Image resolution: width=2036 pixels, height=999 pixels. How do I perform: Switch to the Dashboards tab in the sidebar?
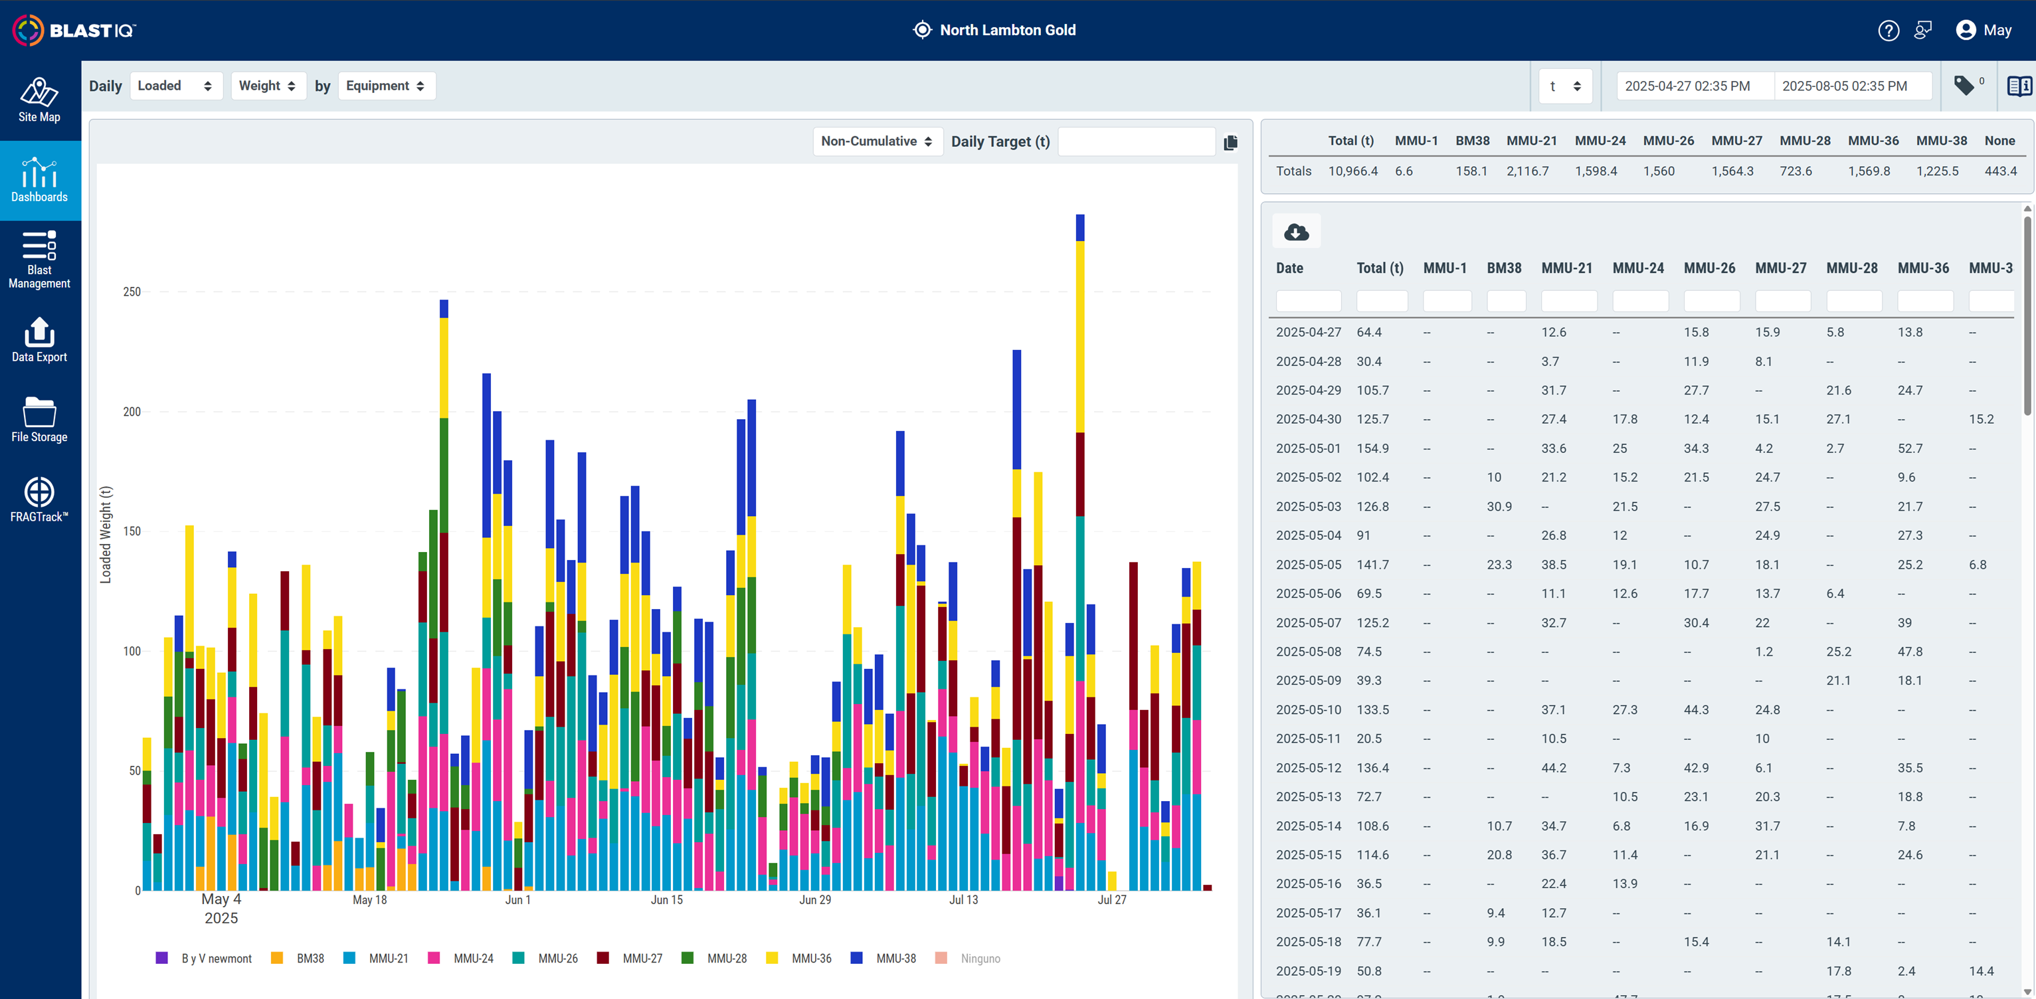click(x=39, y=180)
